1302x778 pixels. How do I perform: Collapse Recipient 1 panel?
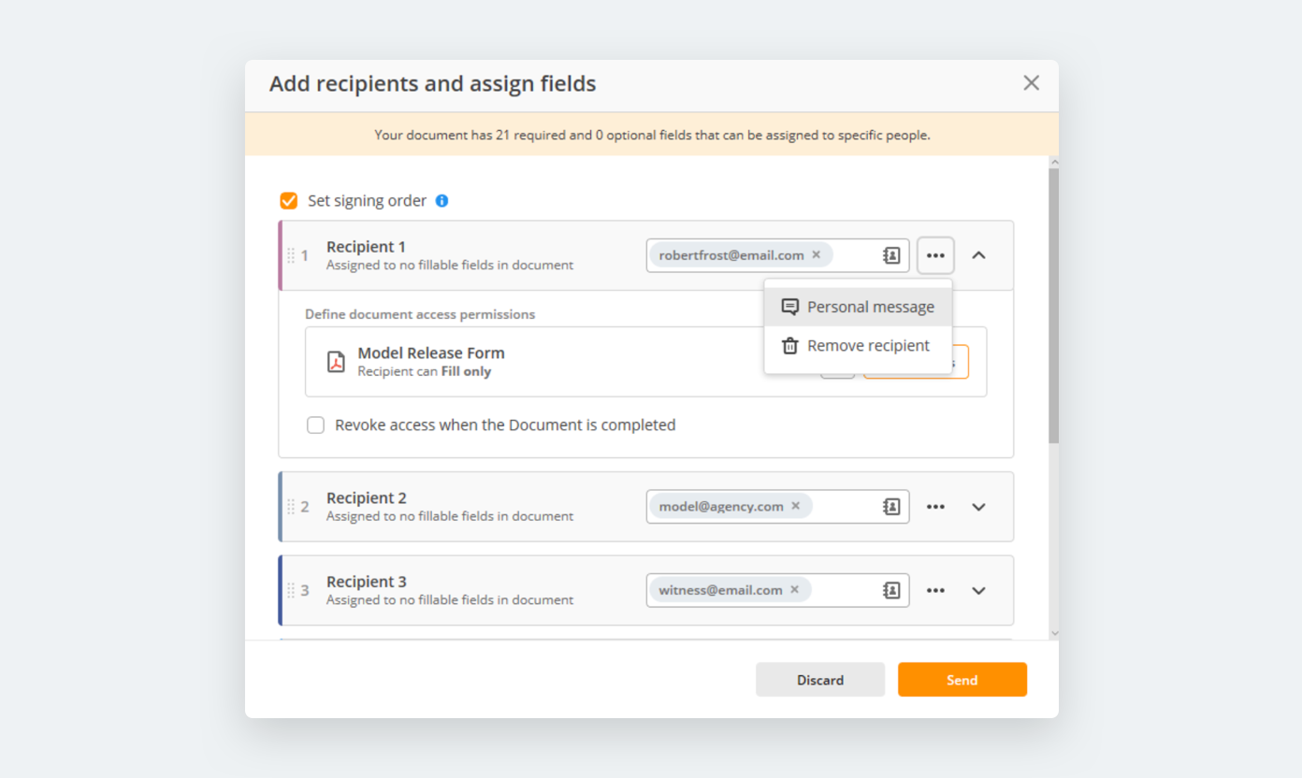tap(978, 255)
